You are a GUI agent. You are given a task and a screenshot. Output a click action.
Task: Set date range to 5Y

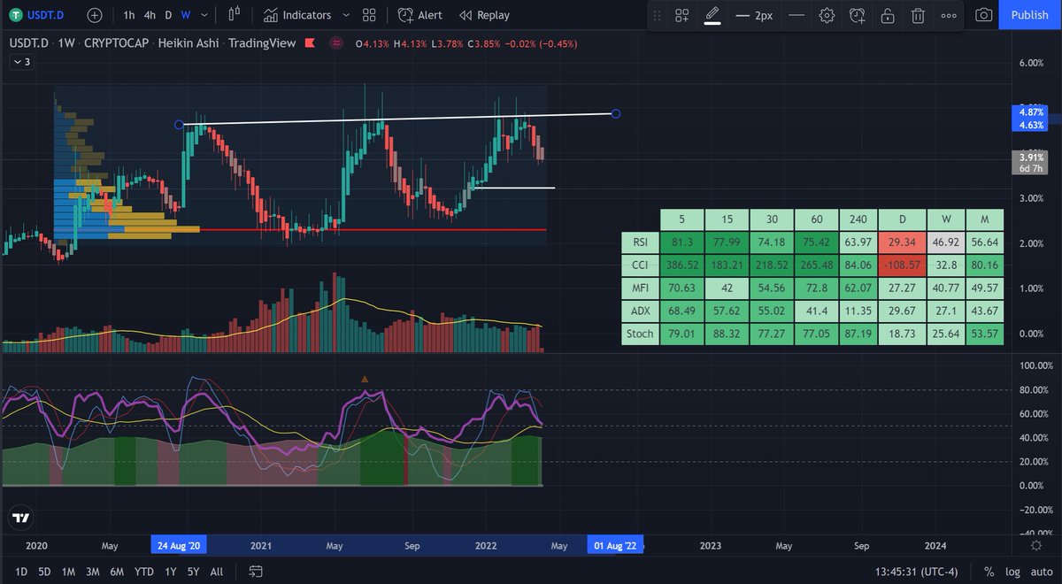tap(193, 572)
